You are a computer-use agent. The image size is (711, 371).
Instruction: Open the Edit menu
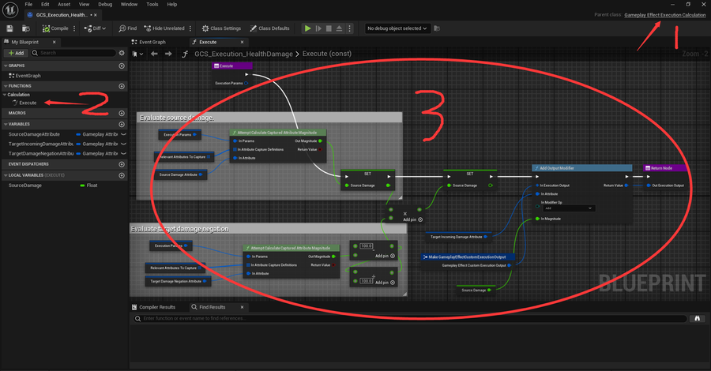(45, 5)
